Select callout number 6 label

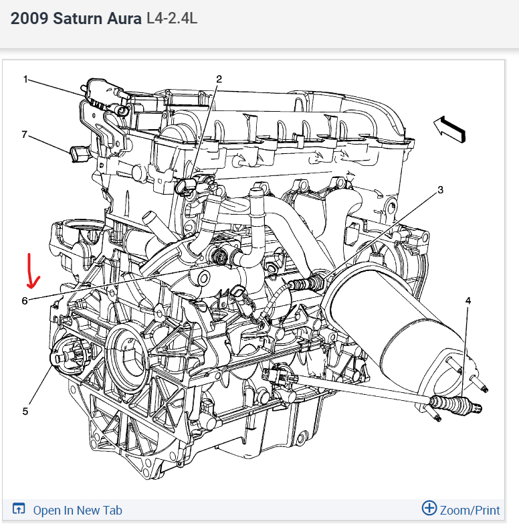[25, 300]
